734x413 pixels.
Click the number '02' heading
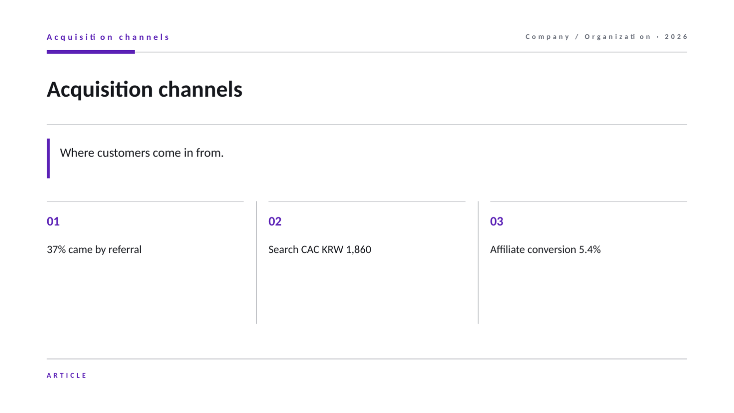coord(275,222)
